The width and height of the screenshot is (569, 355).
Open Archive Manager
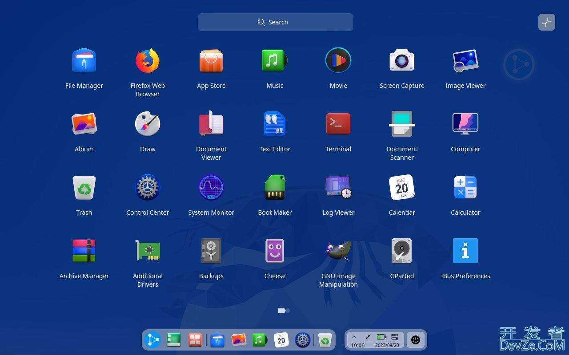[84, 251]
